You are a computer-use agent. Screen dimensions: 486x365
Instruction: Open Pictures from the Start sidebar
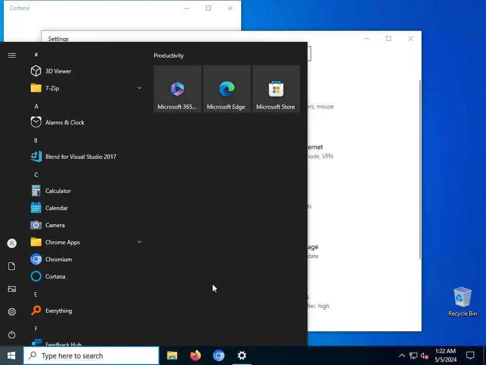tap(12, 289)
